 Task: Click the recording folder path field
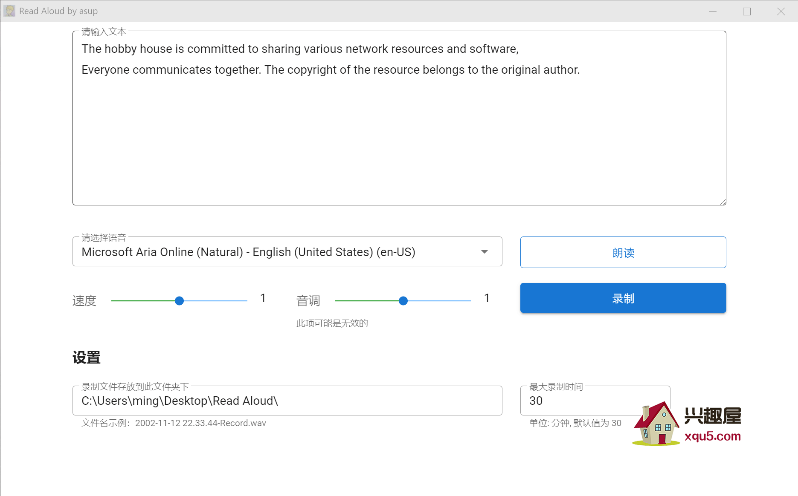point(287,401)
